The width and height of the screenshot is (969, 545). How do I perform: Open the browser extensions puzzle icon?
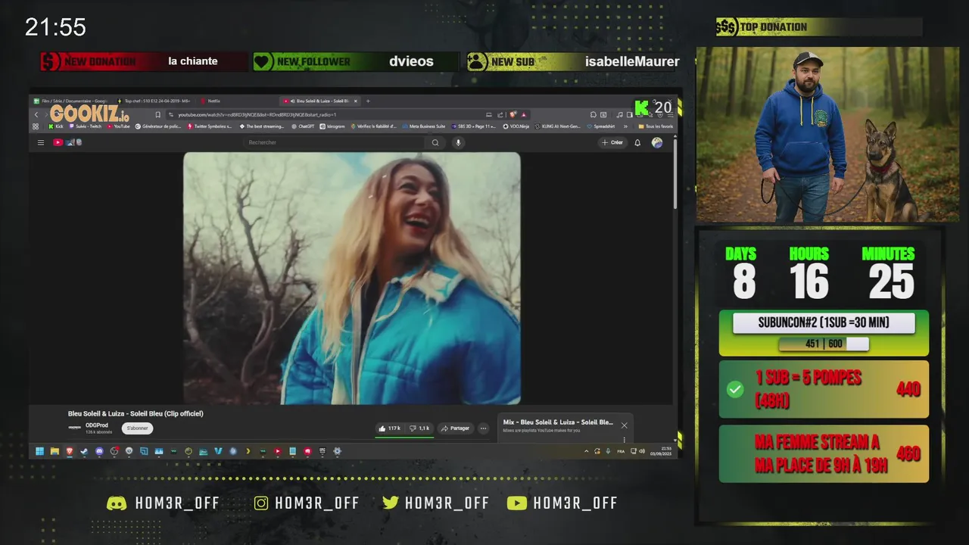point(593,114)
